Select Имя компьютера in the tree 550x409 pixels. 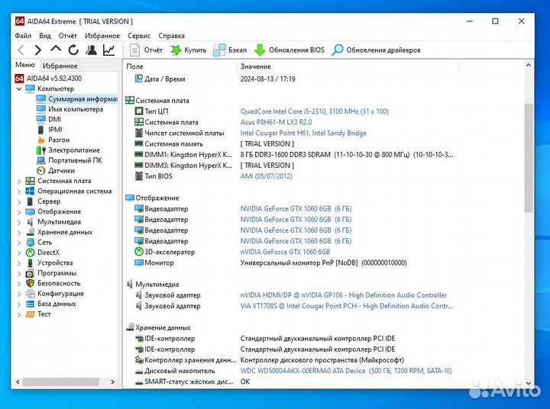(x=70, y=109)
